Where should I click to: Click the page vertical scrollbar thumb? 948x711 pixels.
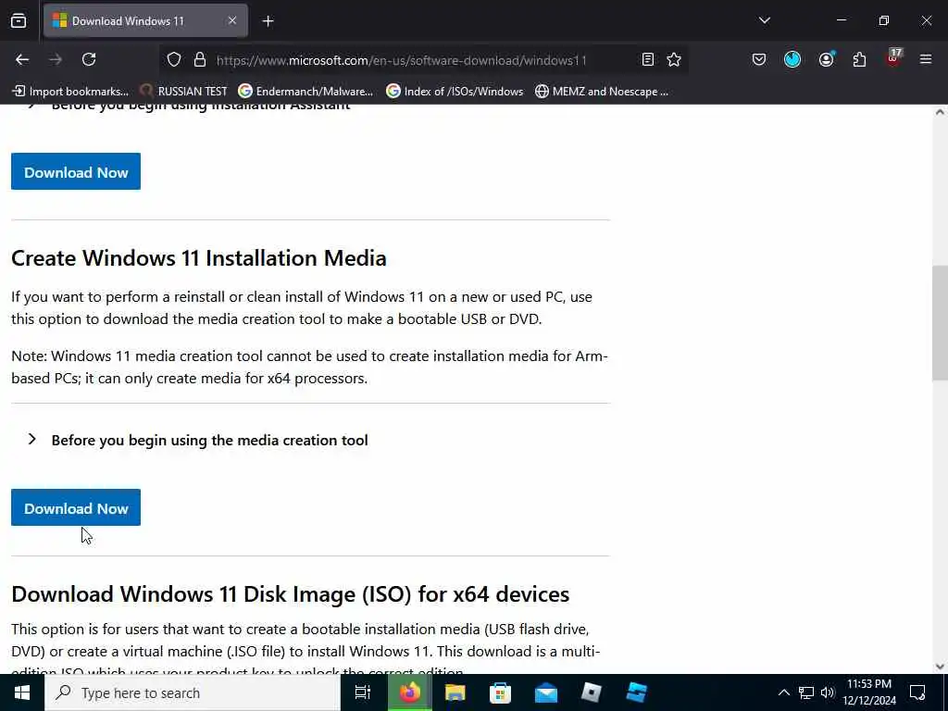point(940,323)
